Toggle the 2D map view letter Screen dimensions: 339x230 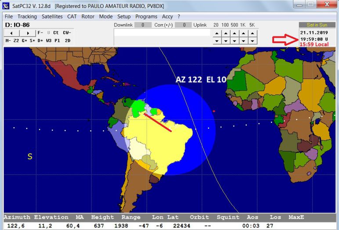tap(68, 40)
